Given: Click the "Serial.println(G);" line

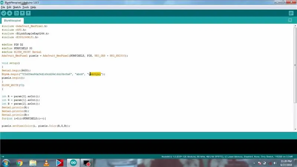Looking at the screenshot, I should 15,111.
